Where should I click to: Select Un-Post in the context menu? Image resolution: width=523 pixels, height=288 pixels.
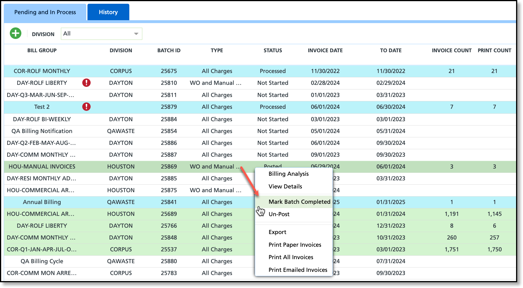(279, 214)
